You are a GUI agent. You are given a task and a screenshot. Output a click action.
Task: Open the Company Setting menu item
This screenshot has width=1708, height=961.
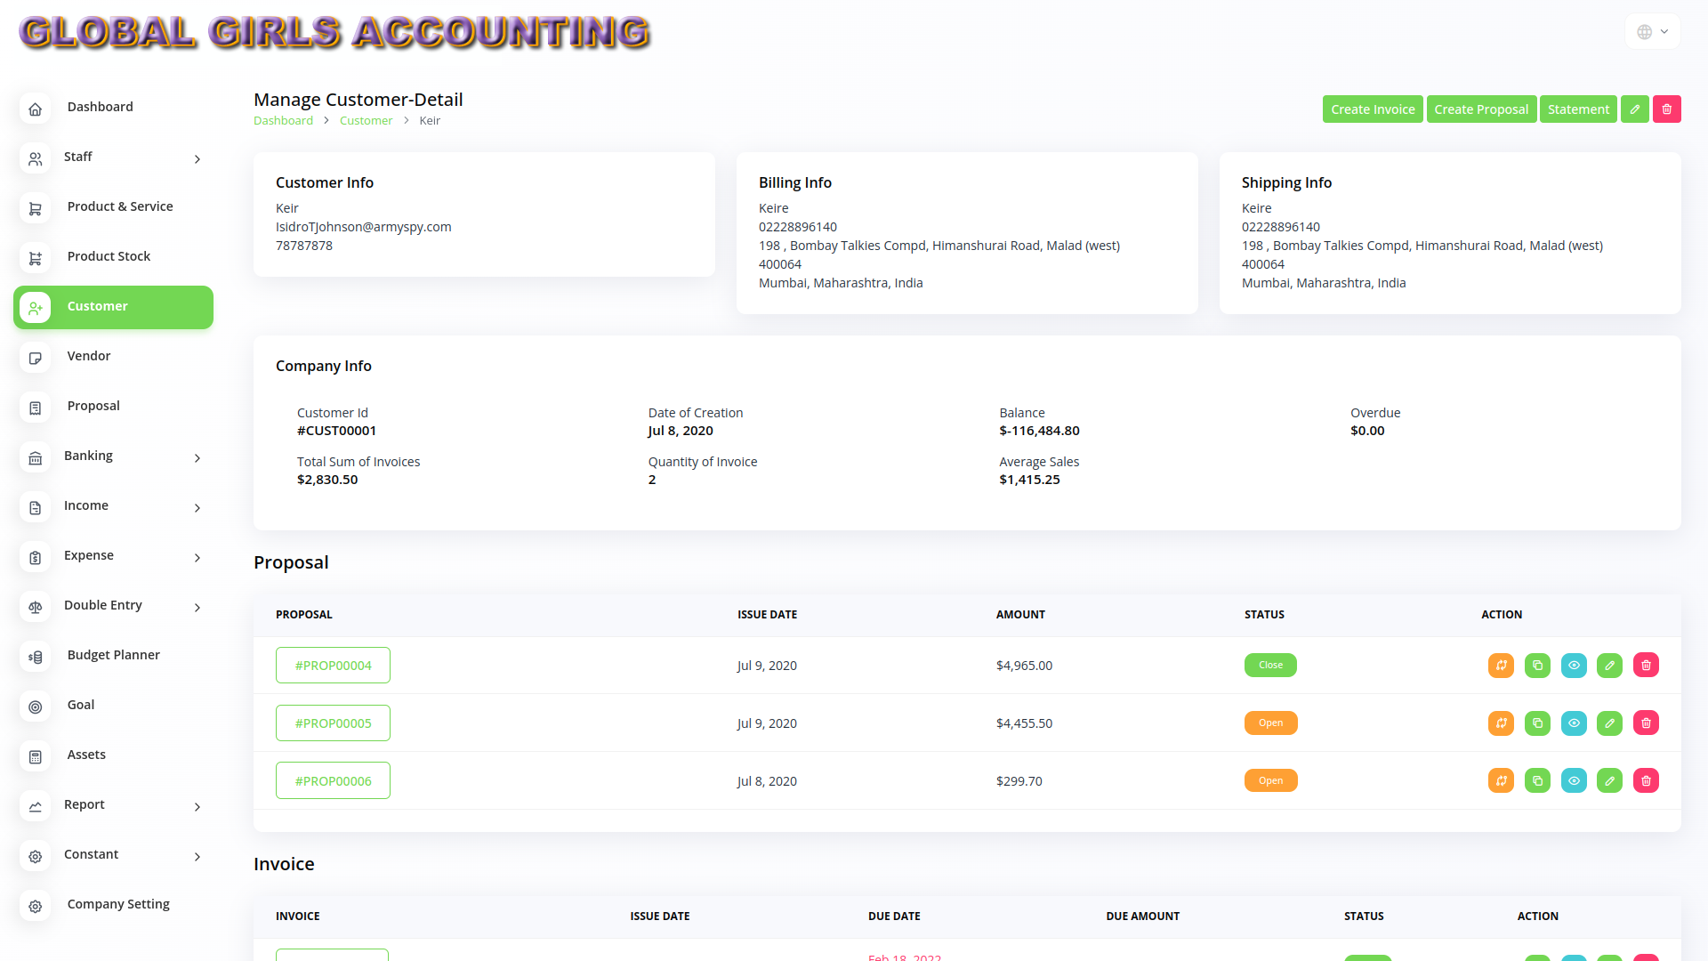pos(113,905)
